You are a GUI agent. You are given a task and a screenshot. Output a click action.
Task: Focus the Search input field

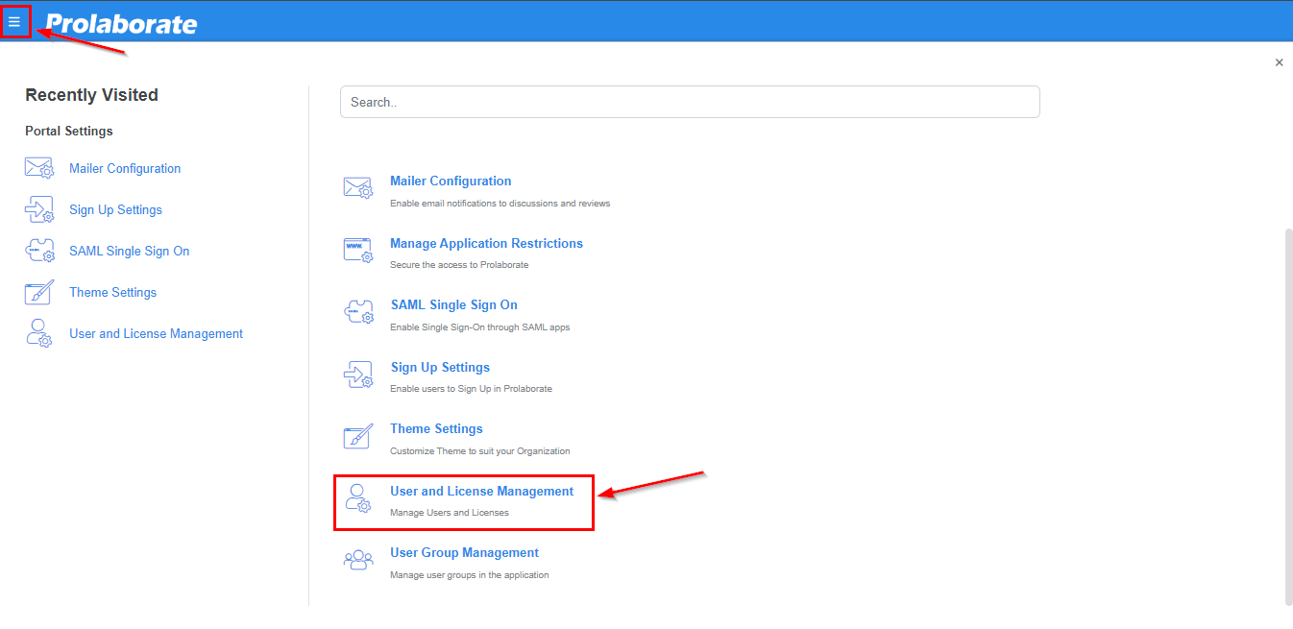pyautogui.click(x=690, y=102)
